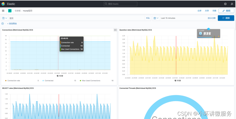The width and height of the screenshot is (236, 119).
Task: Open the help icon in header
Action: 225,4
